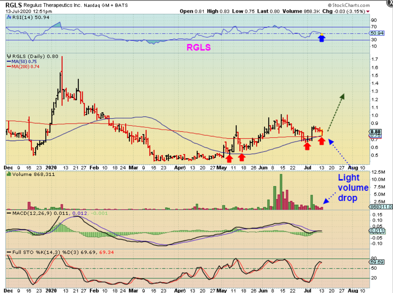Click the green -0.001 MACD histogram value

click(x=99, y=213)
